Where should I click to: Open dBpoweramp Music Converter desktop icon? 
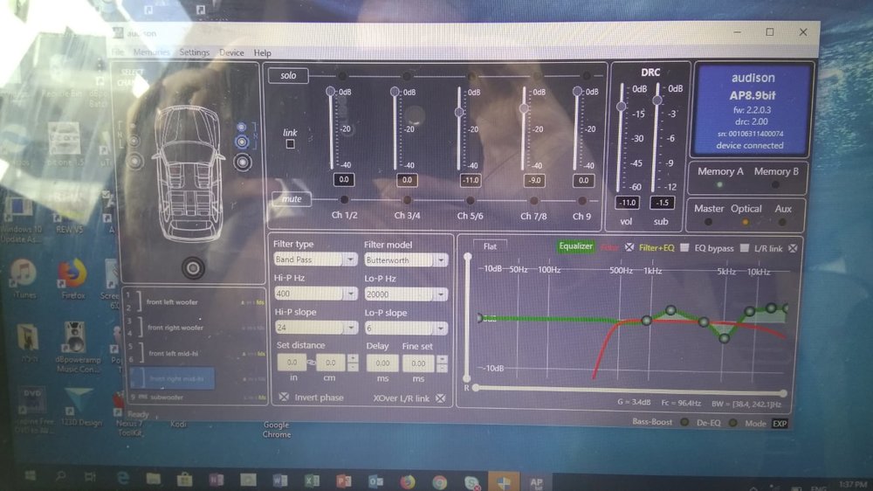[77, 347]
